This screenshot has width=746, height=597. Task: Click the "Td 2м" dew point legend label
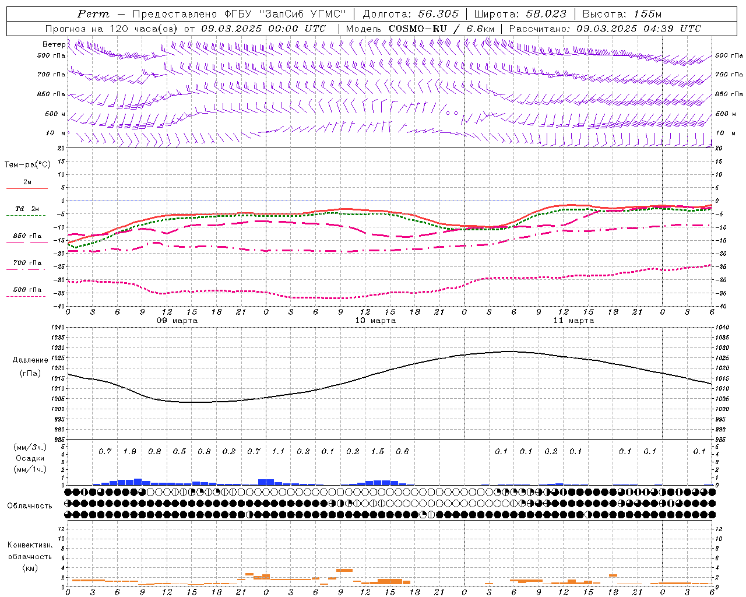(27, 209)
